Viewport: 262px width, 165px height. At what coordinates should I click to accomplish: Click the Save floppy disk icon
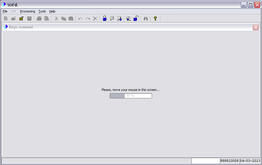click(x=29, y=19)
